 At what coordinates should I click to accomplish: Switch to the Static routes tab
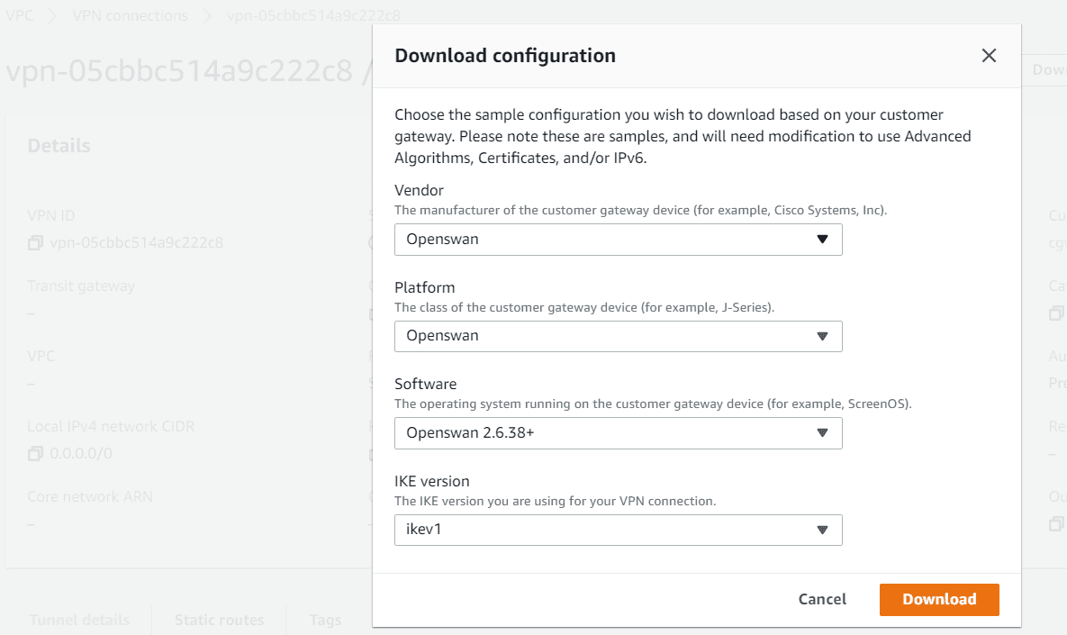pyautogui.click(x=219, y=620)
